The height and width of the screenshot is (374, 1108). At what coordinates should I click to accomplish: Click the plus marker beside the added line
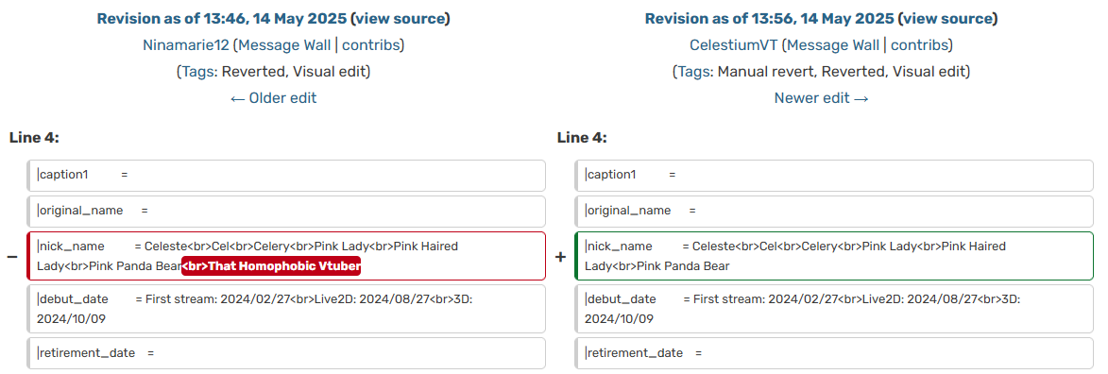[x=560, y=257]
